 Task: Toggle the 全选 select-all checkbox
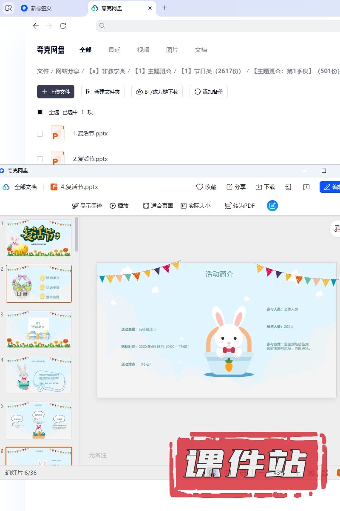40,112
